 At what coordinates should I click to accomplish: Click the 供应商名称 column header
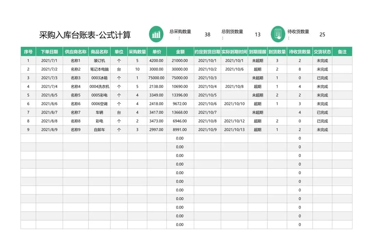[76, 52]
